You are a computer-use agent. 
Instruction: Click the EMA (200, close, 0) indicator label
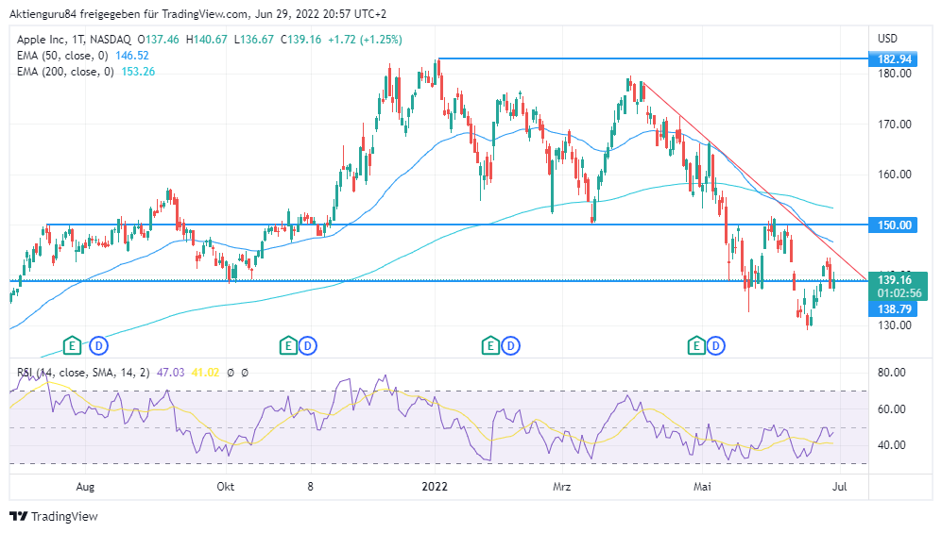point(65,72)
